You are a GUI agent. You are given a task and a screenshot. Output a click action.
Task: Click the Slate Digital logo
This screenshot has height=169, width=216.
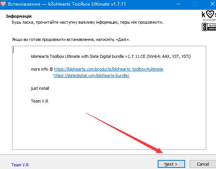click(x=209, y=27)
